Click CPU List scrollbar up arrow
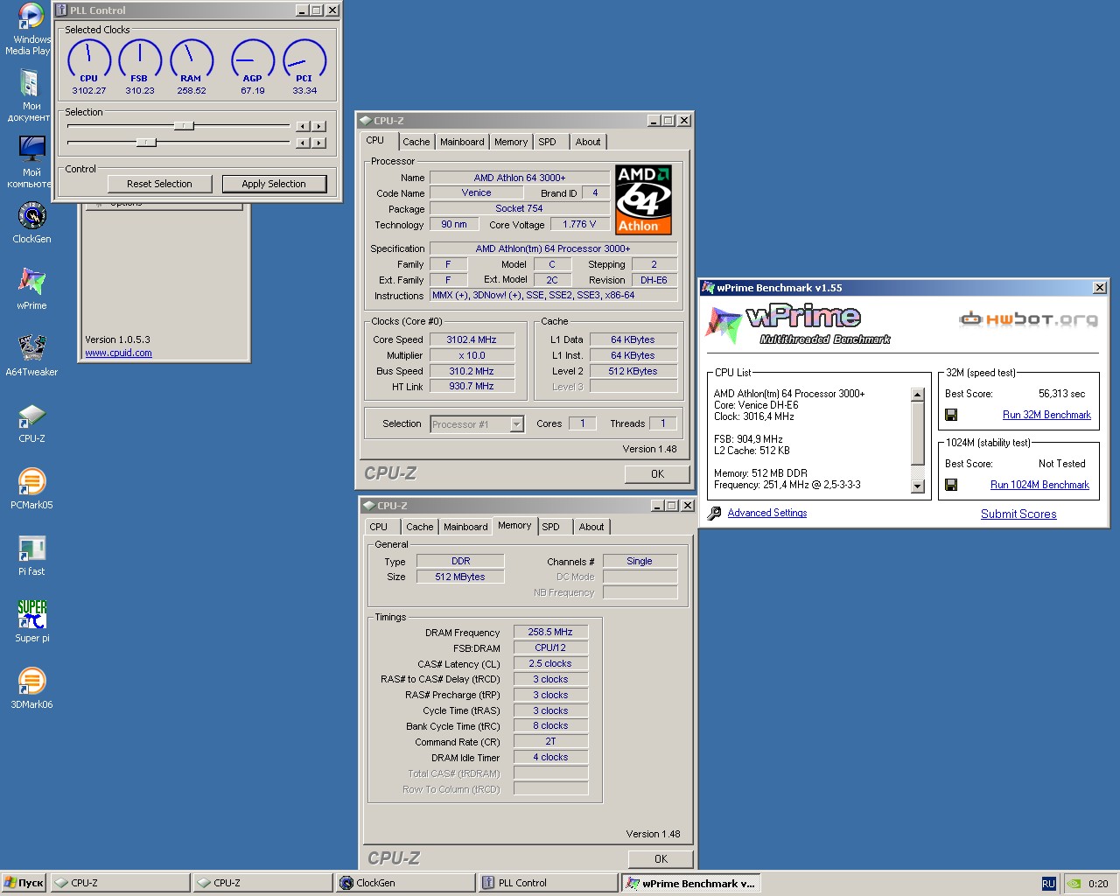 coord(917,395)
